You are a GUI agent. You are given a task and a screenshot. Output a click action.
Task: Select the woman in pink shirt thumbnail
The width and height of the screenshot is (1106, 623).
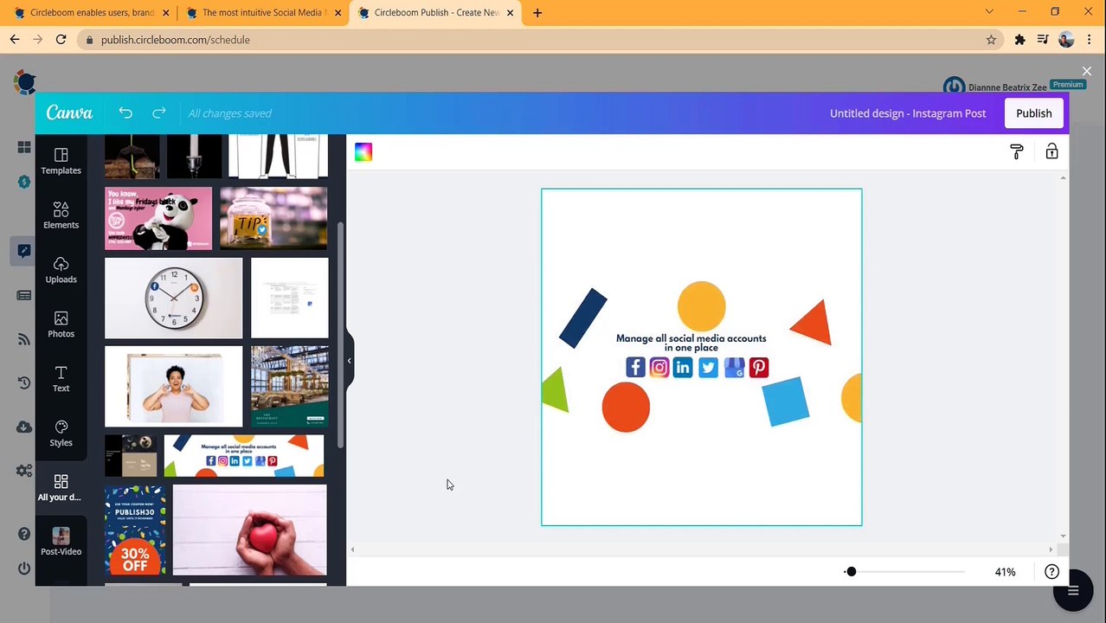pos(174,386)
